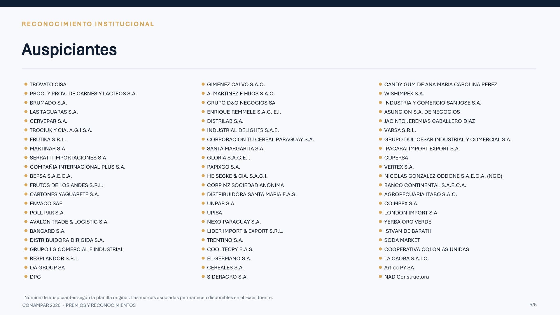Select 'BRUMADO S.A.' in the list
This screenshot has height=315, width=560.
coord(48,103)
